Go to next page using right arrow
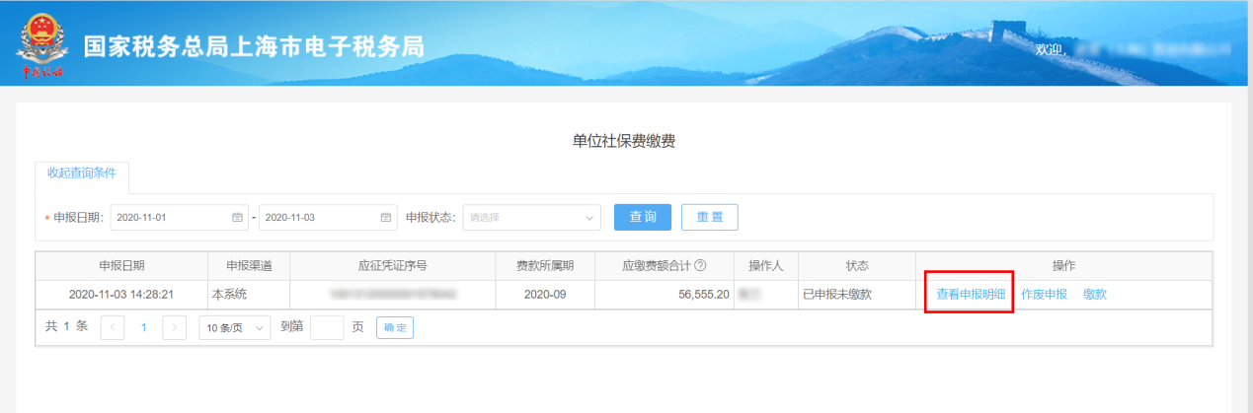1253x413 pixels. [174, 328]
